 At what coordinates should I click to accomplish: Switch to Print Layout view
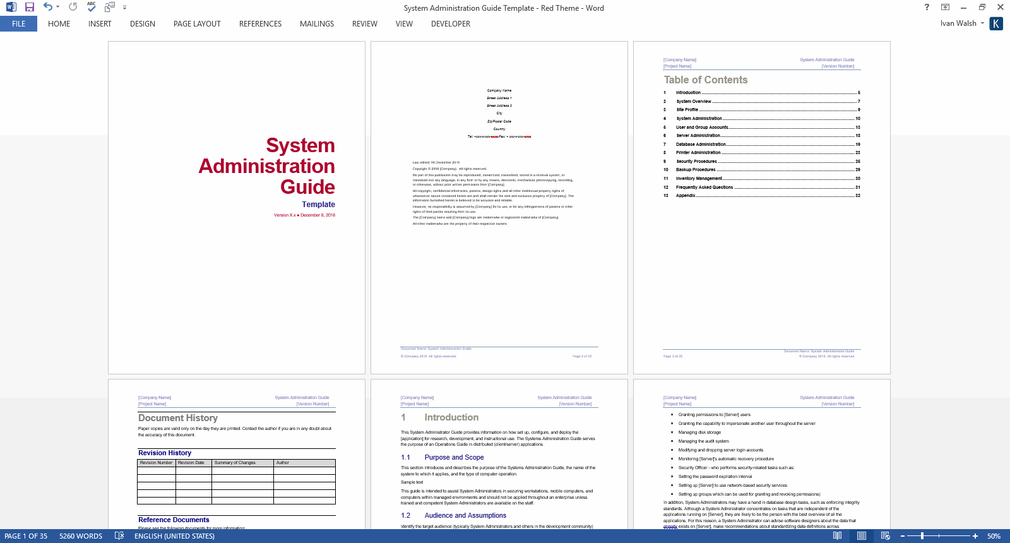[x=861, y=536]
